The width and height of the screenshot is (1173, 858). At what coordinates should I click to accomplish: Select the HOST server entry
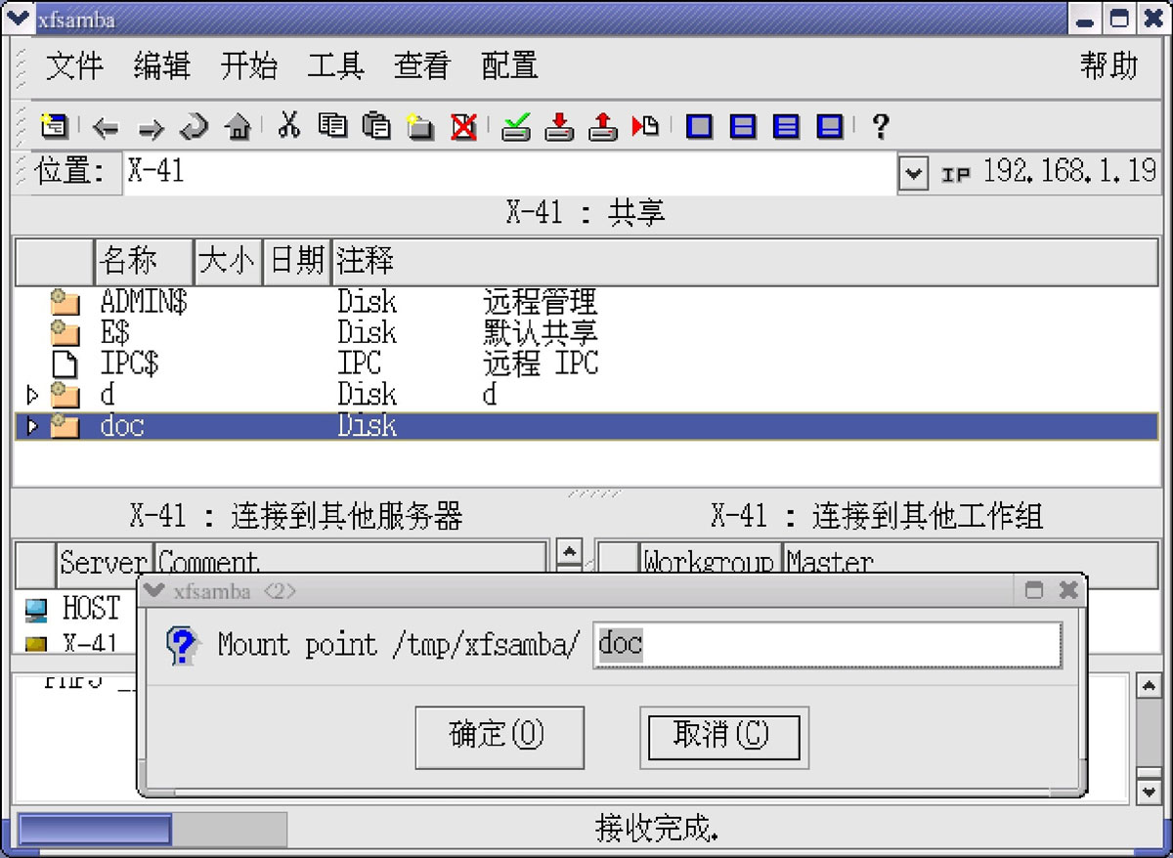91,609
